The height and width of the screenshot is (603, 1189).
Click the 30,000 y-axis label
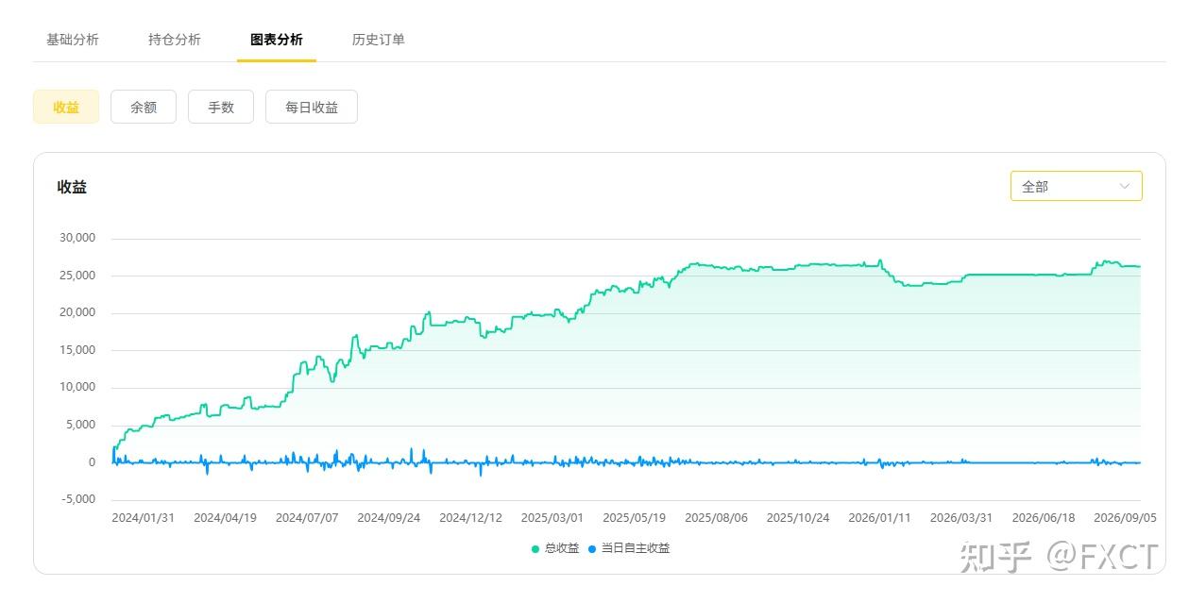[77, 238]
